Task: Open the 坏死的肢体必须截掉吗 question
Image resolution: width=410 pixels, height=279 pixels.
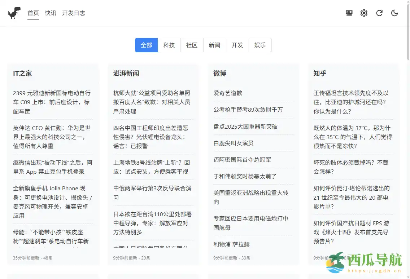Action: pos(352,167)
